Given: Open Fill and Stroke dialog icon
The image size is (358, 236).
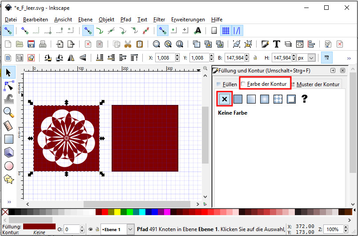Looking at the screenshot, I should click(x=265, y=44).
